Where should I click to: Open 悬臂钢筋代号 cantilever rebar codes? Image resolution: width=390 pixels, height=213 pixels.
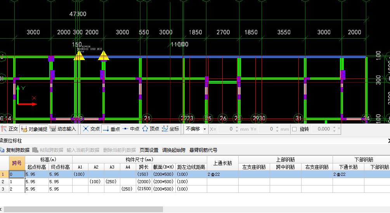click(203, 150)
